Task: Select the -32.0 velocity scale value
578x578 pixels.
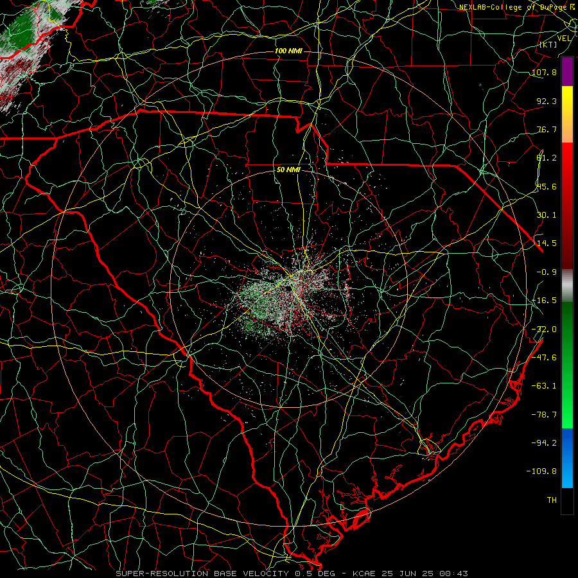Action: click(544, 329)
